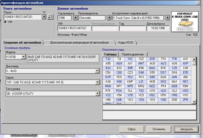Select option code JB6
This screenshot has width=203, height=138.
coord(185,77)
